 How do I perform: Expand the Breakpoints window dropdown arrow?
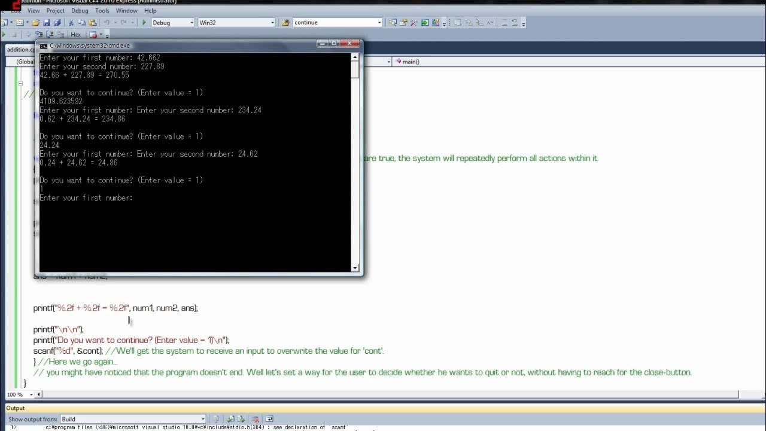(101, 35)
